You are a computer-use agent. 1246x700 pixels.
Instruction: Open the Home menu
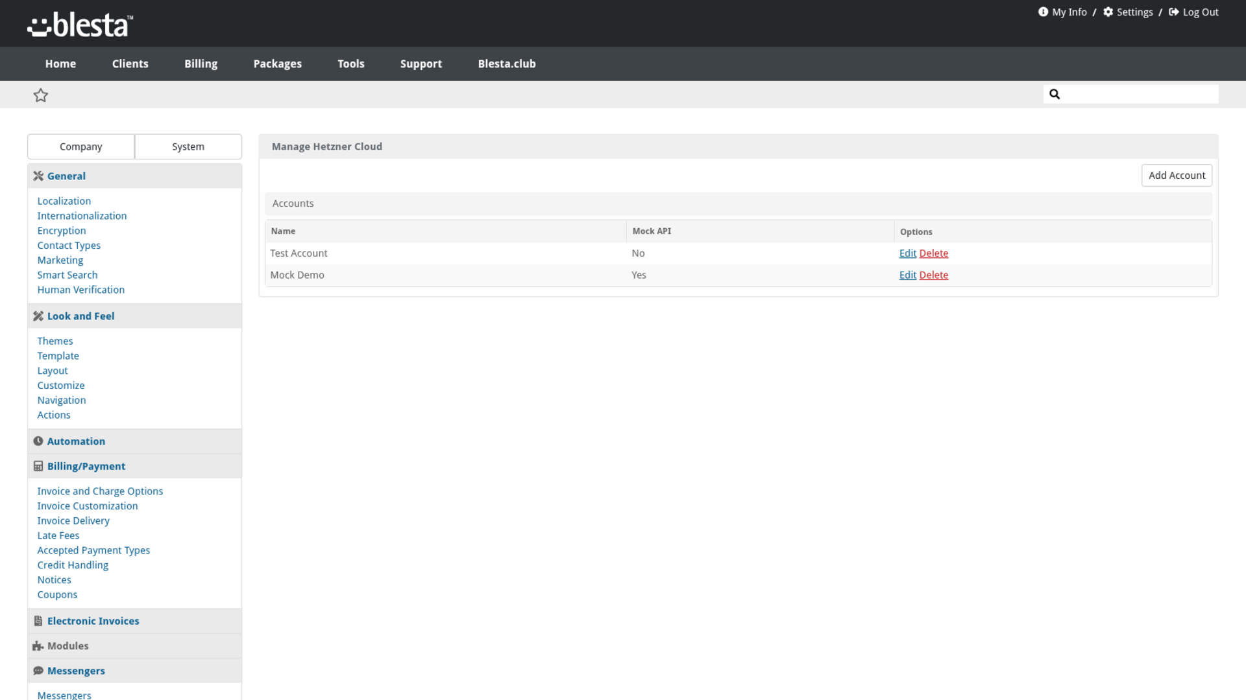coord(60,64)
